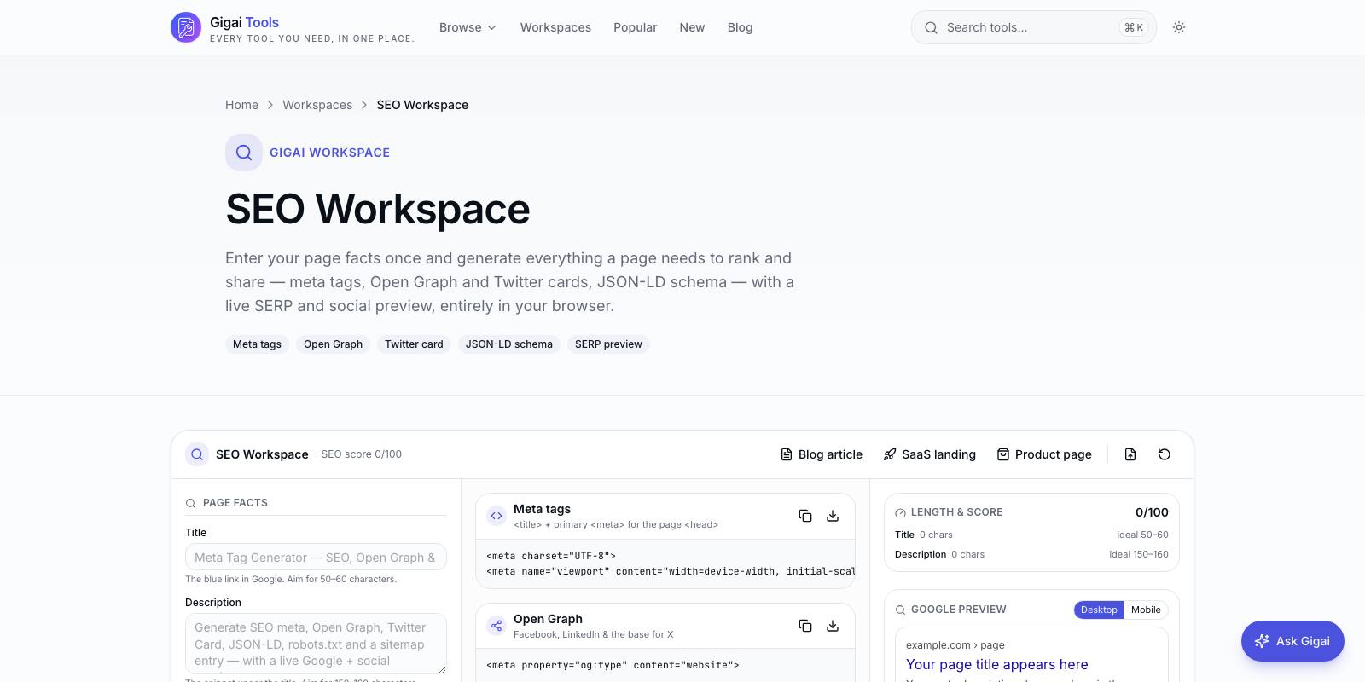Click the SEO Workspace panel icon
Viewport: 1365px width, 682px height.
[x=197, y=454]
